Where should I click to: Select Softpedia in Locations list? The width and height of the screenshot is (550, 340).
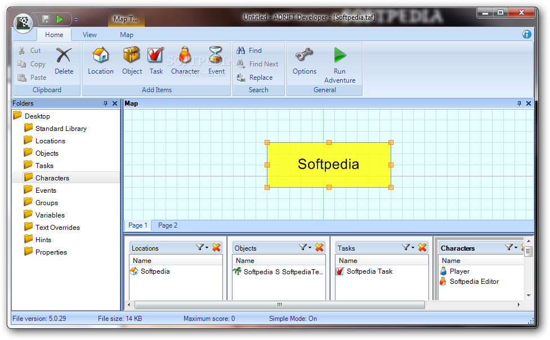click(150, 271)
